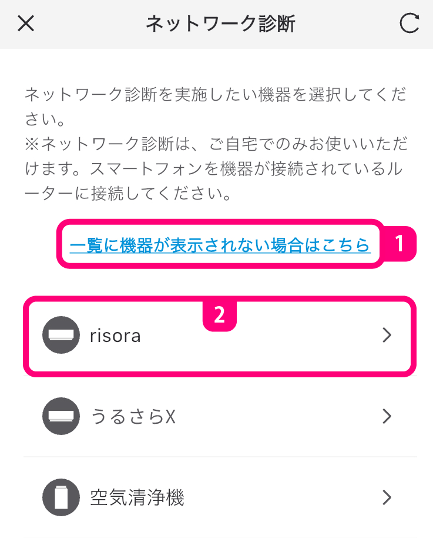Screen dimensions: 433x538
Task: Tap the refresh icon in header
Action: tap(409, 24)
